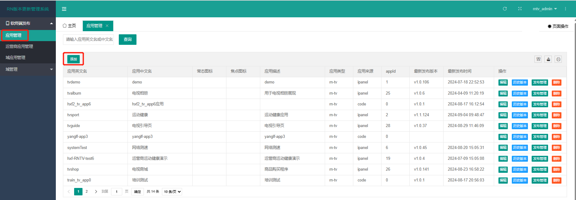Collapse the 软终端发布 sidebar section
This screenshot has height=200, width=576.
(x=28, y=23)
